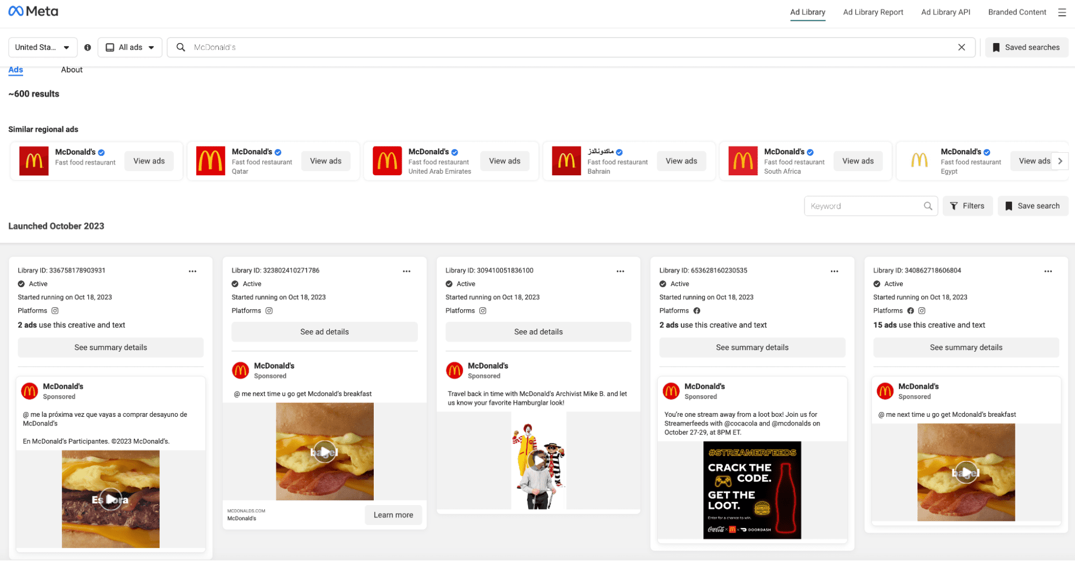Expand more regional ads with right chevron

click(x=1060, y=161)
